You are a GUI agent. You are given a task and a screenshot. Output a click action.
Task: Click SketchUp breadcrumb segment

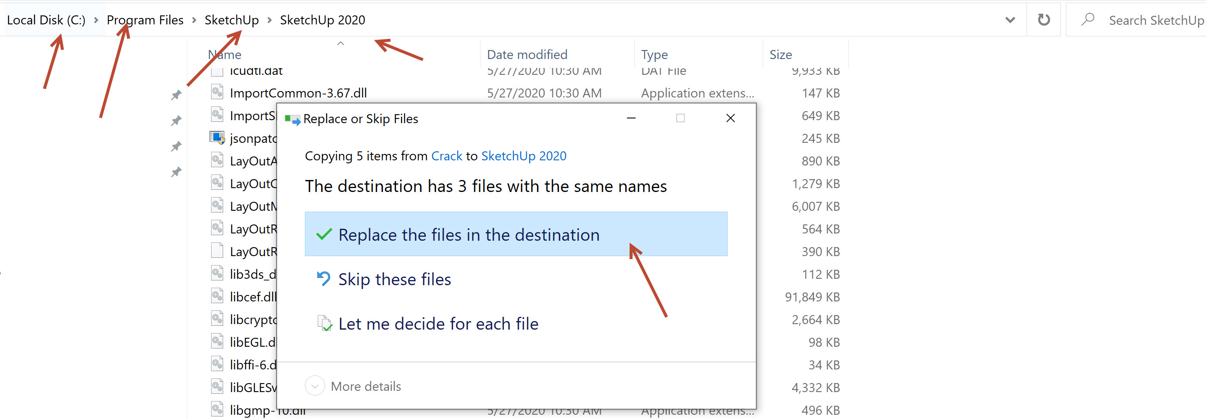(x=231, y=20)
